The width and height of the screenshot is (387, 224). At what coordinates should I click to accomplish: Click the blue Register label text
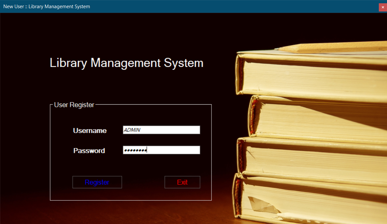click(97, 182)
